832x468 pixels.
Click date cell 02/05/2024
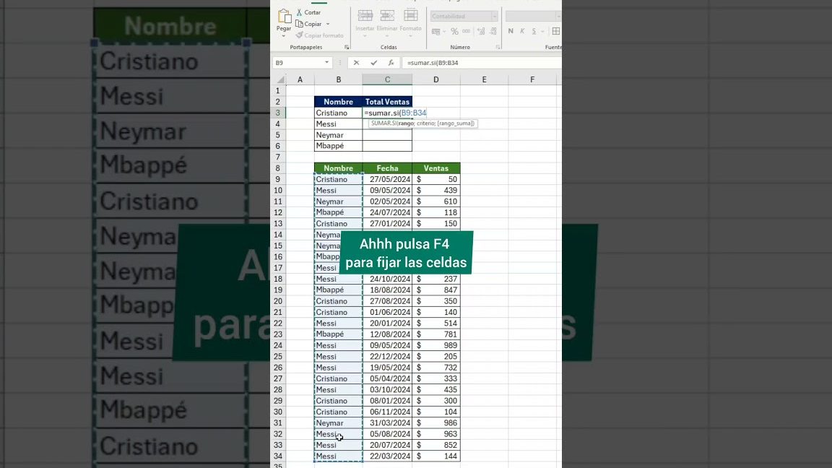387,201
